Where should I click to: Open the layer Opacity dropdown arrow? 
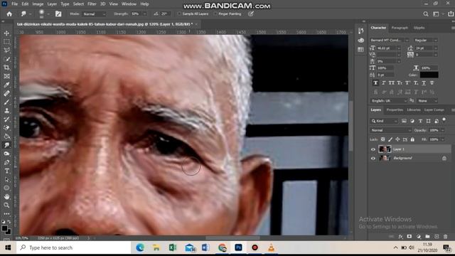tap(442, 130)
